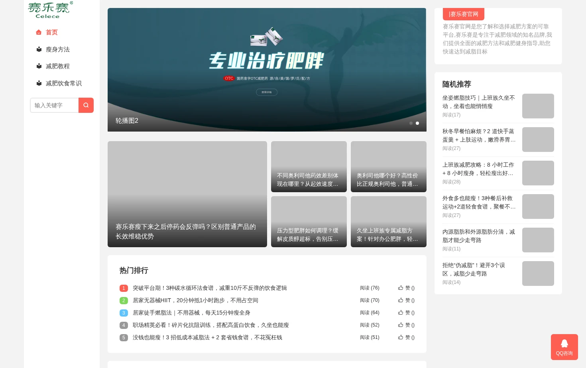Open the 减肥教程 menu item

pyautogui.click(x=58, y=66)
